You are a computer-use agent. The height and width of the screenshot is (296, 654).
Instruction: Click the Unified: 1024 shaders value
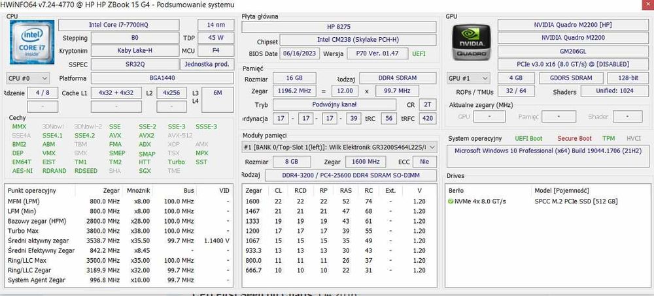point(614,91)
